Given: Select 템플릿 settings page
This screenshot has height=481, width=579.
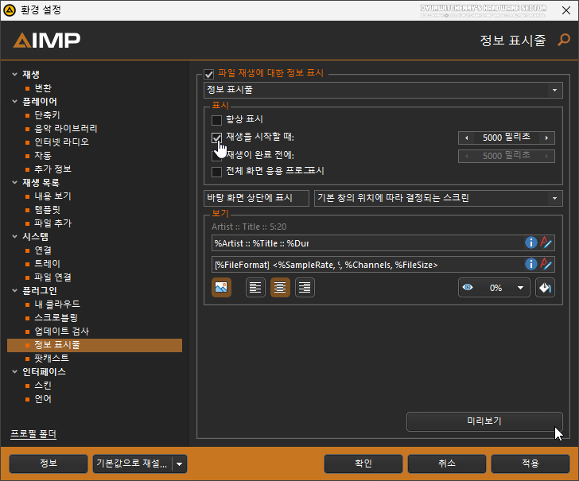Looking at the screenshot, I should point(47,209).
